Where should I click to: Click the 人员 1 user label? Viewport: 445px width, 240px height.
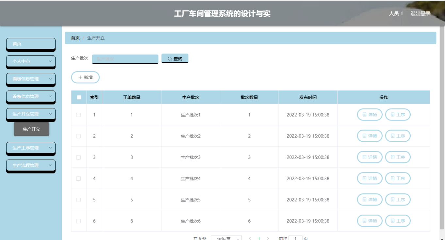pyautogui.click(x=396, y=14)
